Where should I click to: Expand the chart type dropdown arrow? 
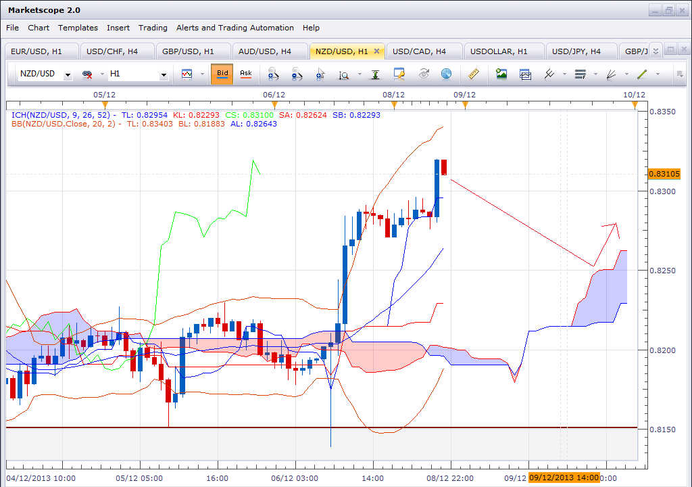(203, 74)
